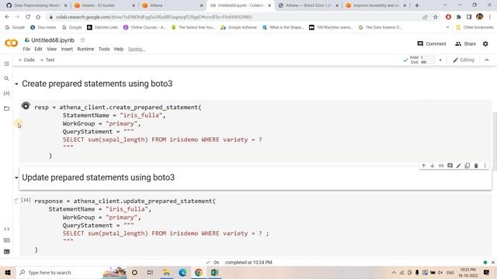Open the Runtime menu
The width and height of the screenshot is (497, 279).
click(x=85, y=49)
